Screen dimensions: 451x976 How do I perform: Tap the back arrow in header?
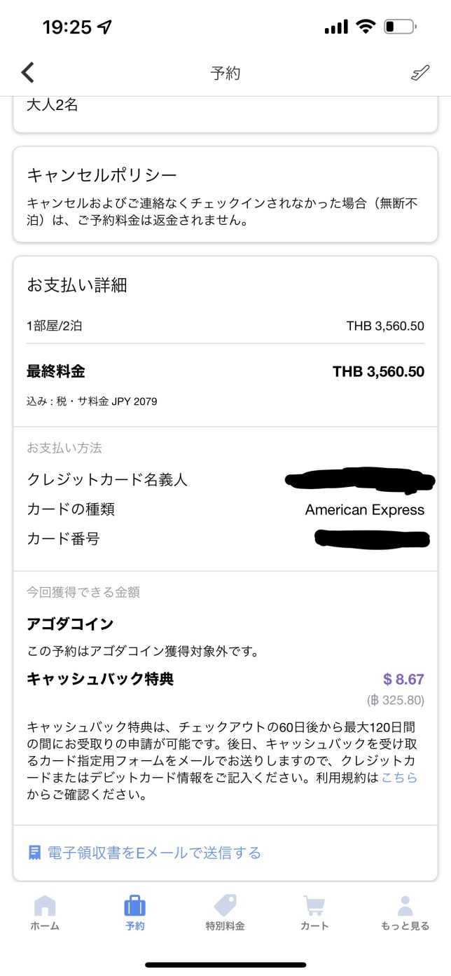coord(28,72)
